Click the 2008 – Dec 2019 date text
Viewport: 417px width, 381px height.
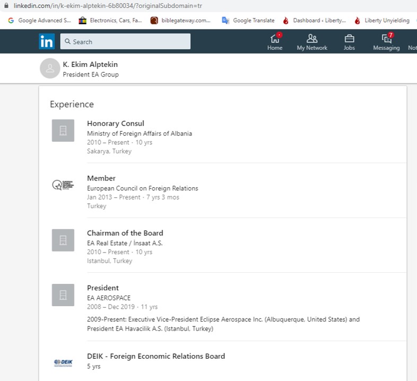[x=111, y=307]
